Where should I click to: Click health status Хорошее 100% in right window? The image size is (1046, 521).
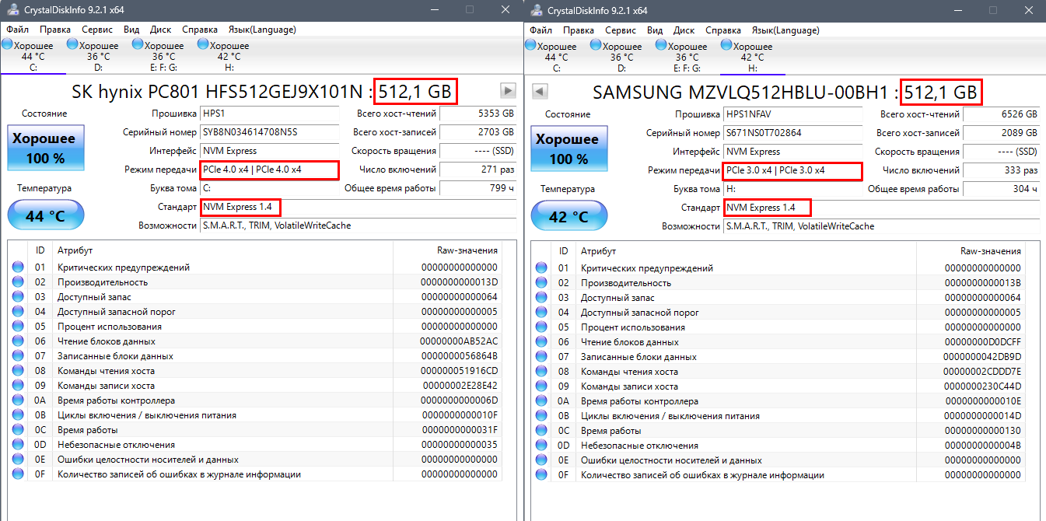568,149
